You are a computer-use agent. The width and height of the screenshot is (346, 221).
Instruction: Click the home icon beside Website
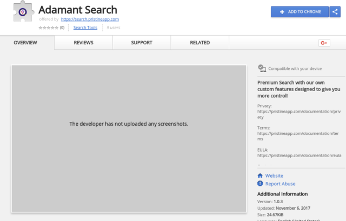click(260, 175)
